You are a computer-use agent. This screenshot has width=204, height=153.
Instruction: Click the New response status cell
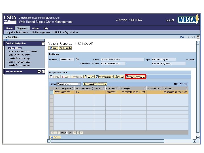[84, 92]
